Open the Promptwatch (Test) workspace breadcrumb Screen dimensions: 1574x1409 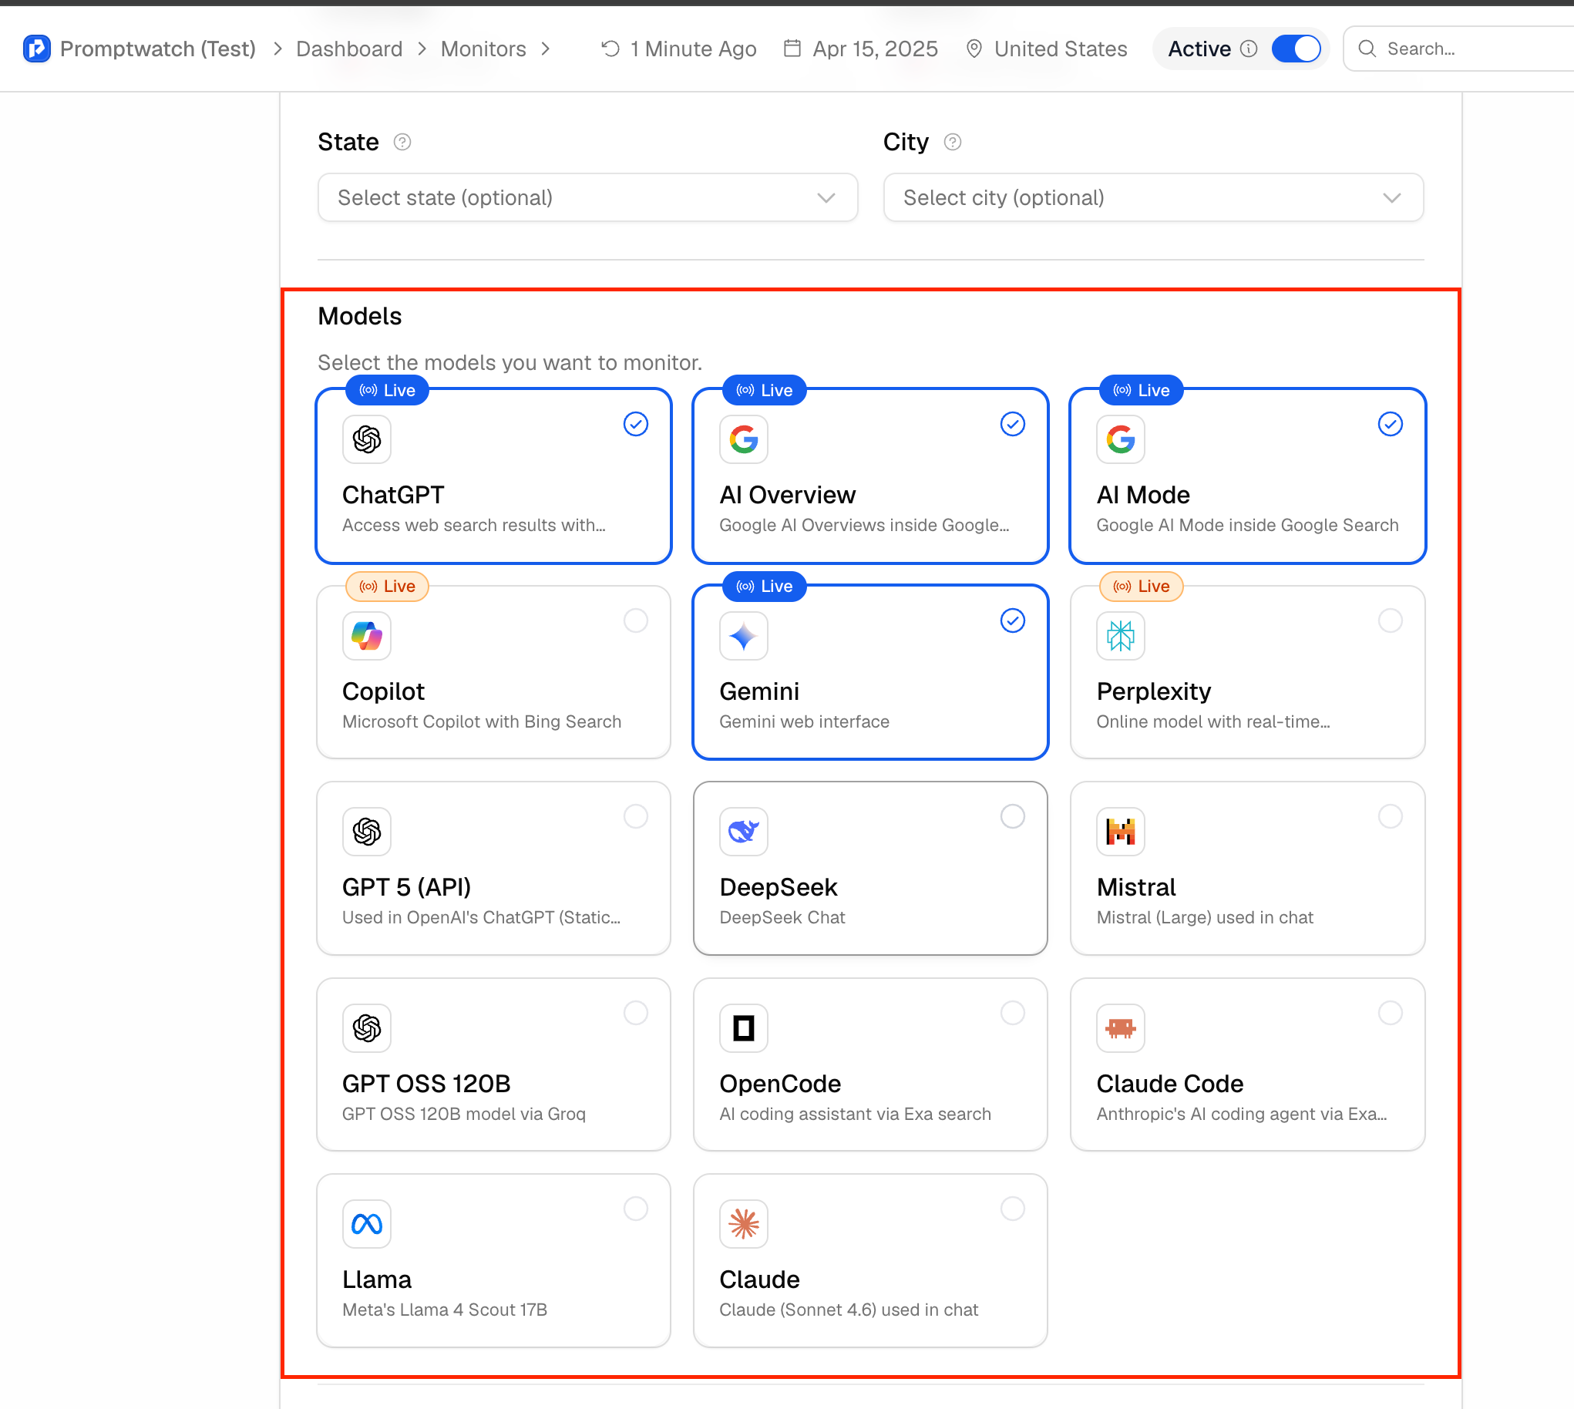click(x=158, y=49)
